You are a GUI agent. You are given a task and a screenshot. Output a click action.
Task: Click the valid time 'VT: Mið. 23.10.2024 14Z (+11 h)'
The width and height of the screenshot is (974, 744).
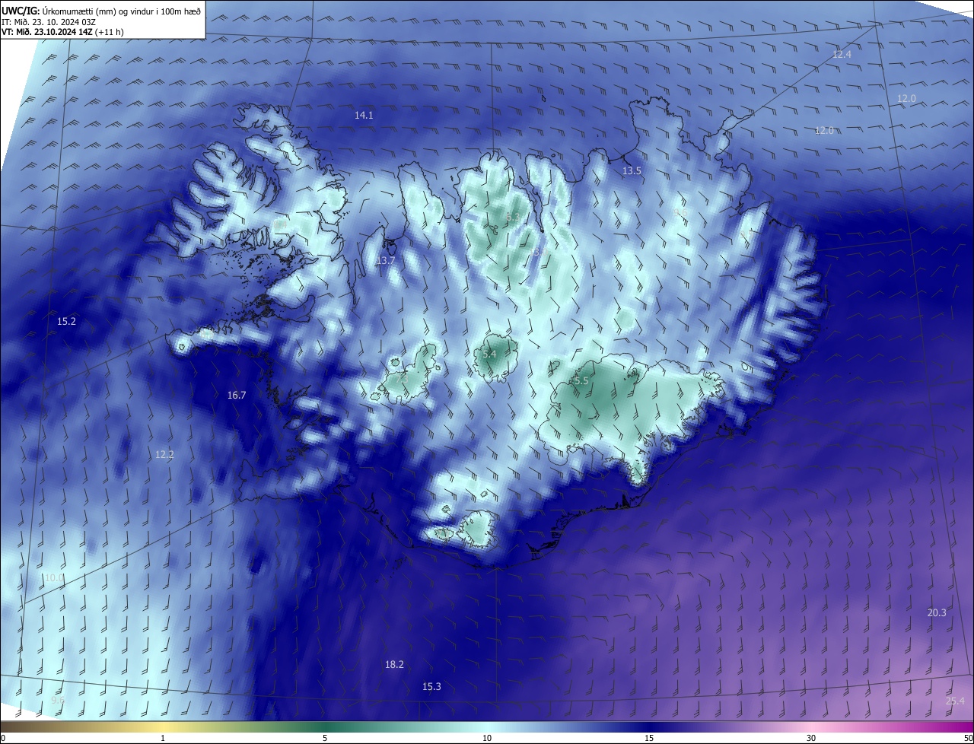(x=62, y=32)
